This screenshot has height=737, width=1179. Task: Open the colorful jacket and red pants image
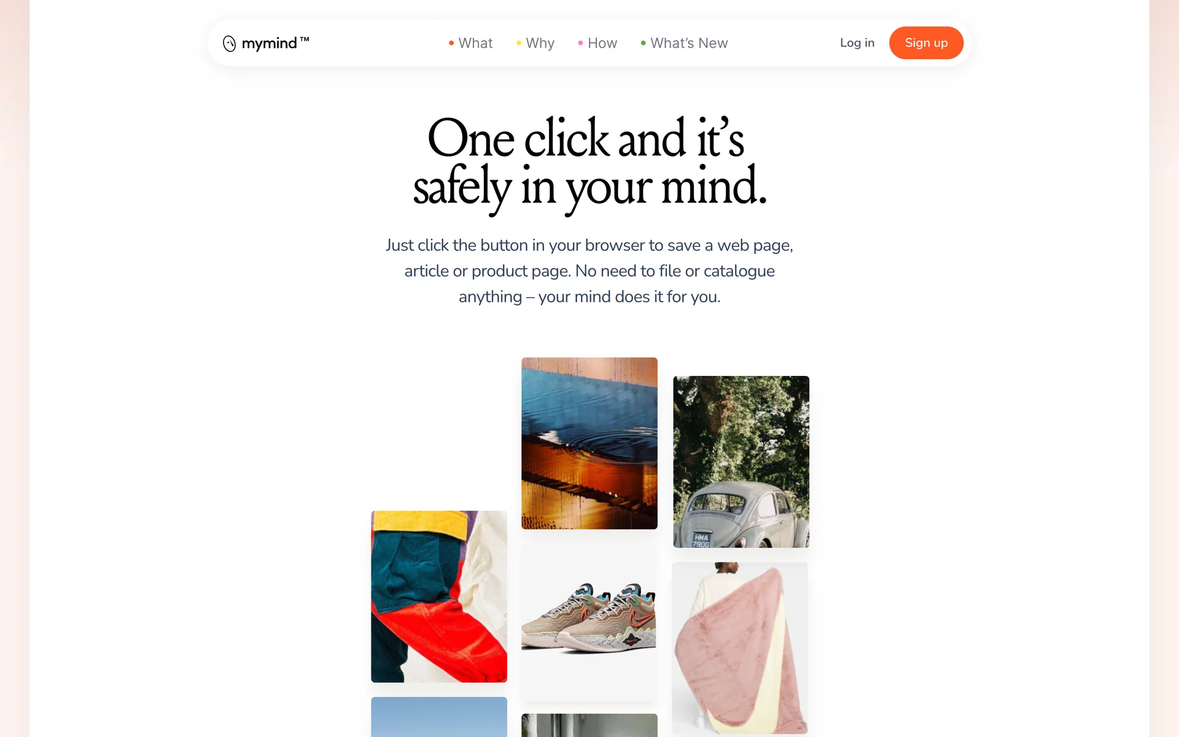pos(439,596)
